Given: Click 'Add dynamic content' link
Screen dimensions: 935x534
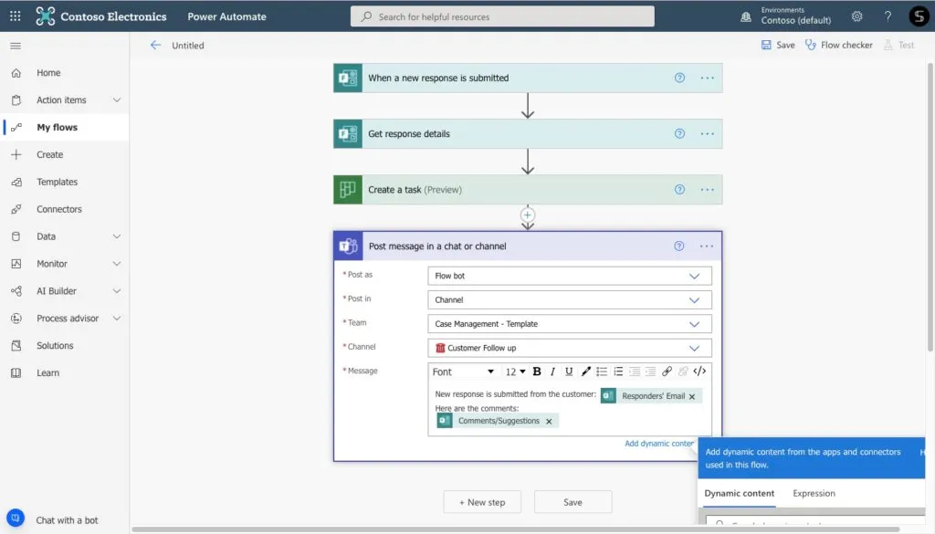Looking at the screenshot, I should click(659, 444).
